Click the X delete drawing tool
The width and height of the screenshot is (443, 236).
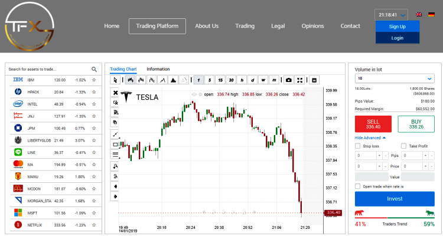115,93
